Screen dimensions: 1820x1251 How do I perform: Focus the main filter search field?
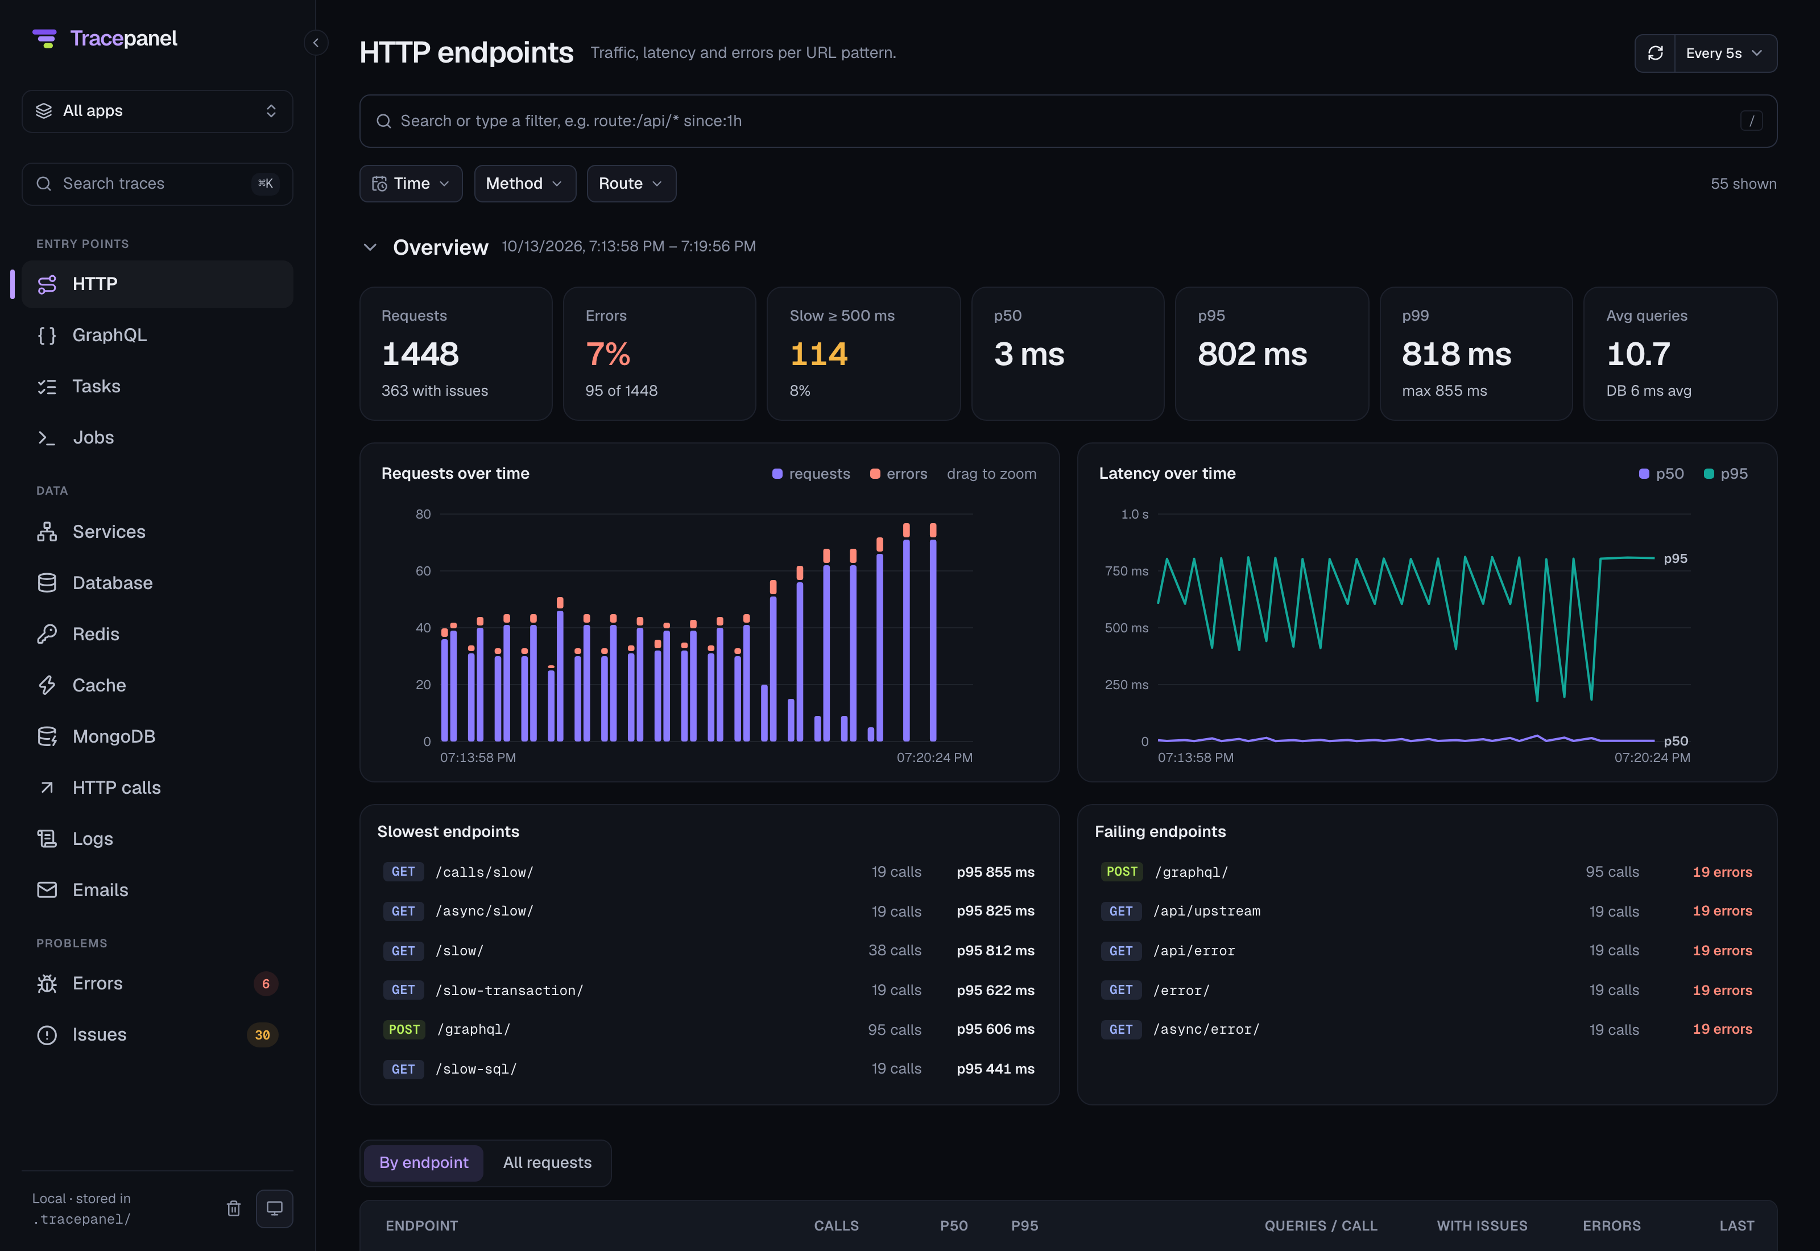pyautogui.click(x=1068, y=122)
